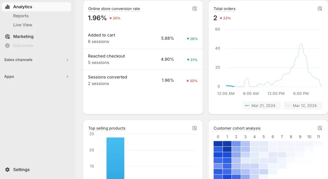Click Top selling products title
The image size is (328, 179).
[x=107, y=128]
